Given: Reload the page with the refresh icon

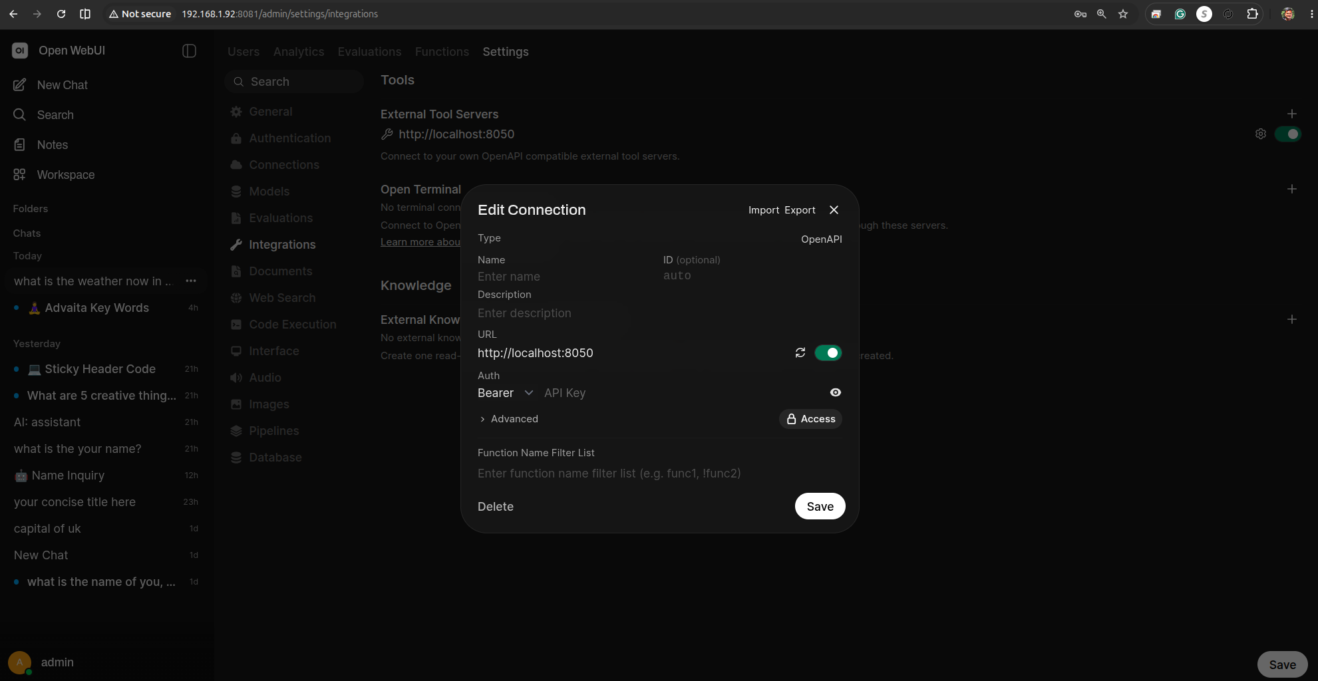Looking at the screenshot, I should tap(61, 14).
